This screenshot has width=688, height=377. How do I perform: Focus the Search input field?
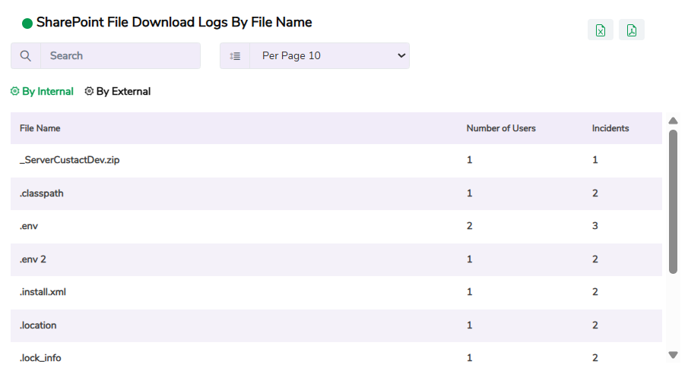120,56
